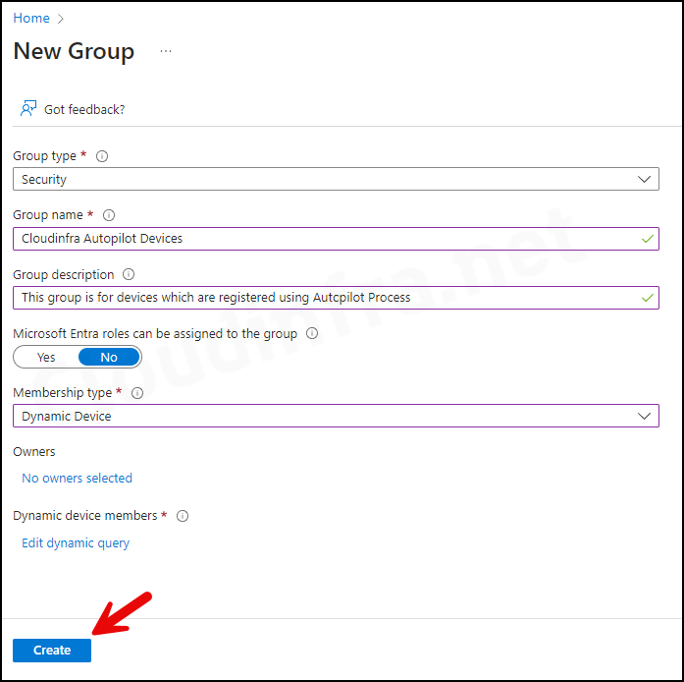Click the New Group page title
This screenshot has width=684, height=682.
74,51
